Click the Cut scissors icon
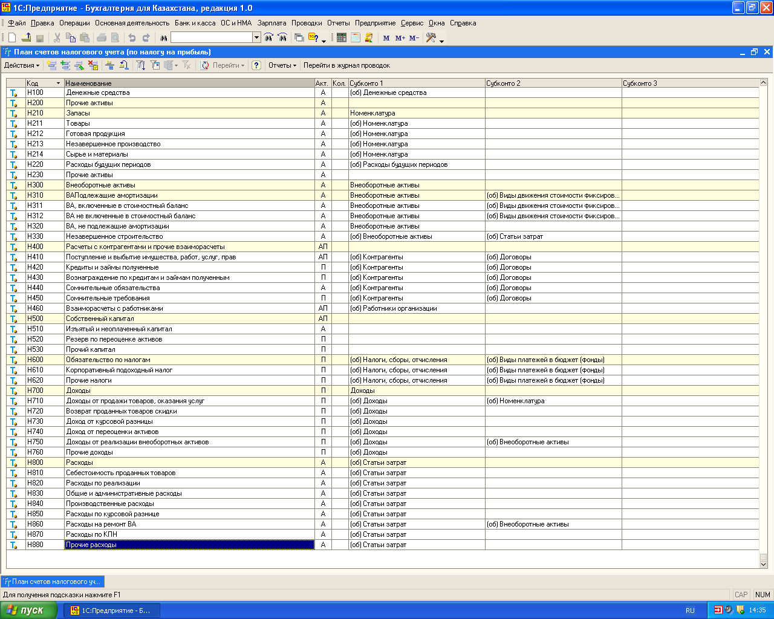 click(57, 37)
